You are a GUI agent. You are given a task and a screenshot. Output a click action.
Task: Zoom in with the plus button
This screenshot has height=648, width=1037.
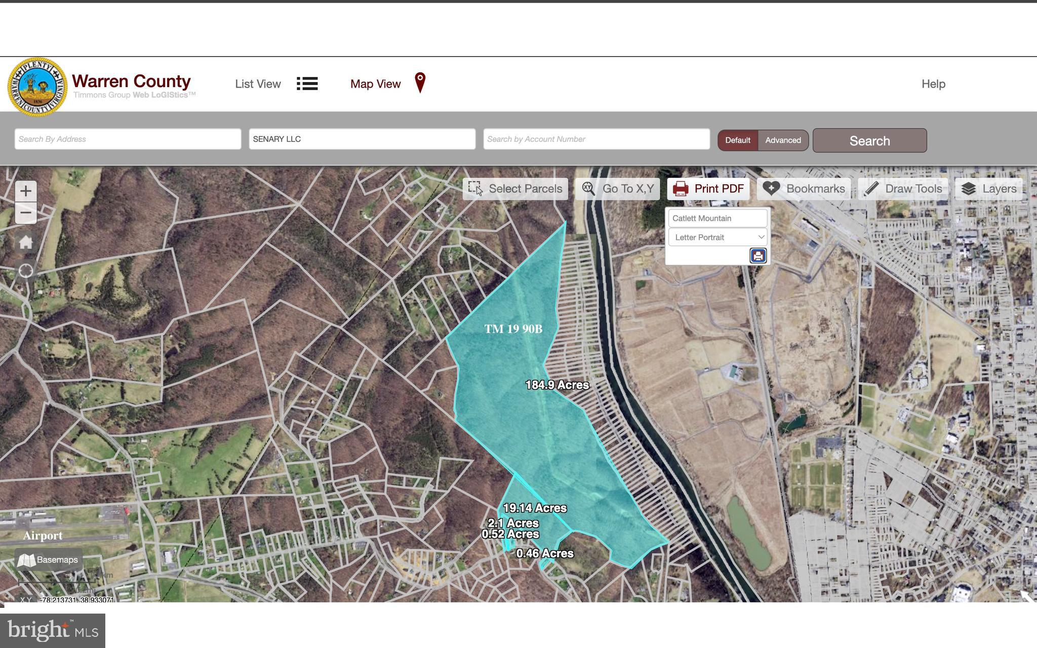point(26,191)
